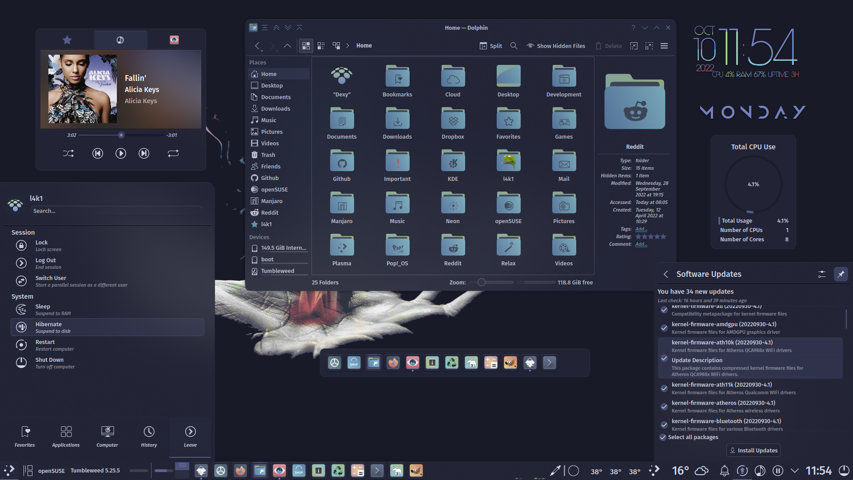Open search in Dolphin toolbar
Viewport: 853px width, 480px height.
[x=514, y=46]
